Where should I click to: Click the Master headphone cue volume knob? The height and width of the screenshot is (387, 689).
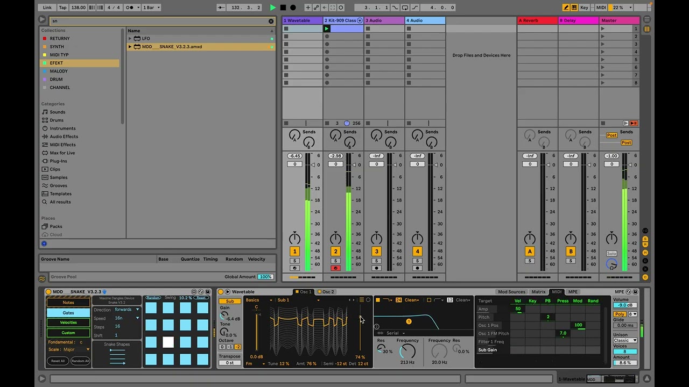(611, 263)
